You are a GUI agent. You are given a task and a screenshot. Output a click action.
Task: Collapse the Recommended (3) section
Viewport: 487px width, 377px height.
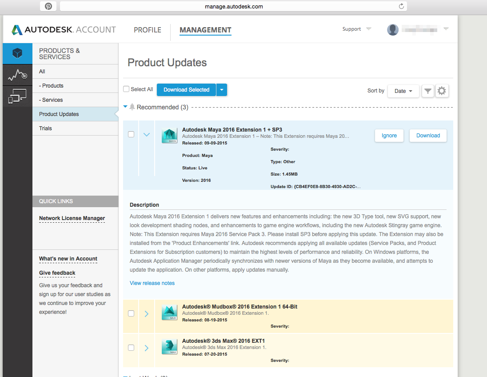tap(125, 107)
